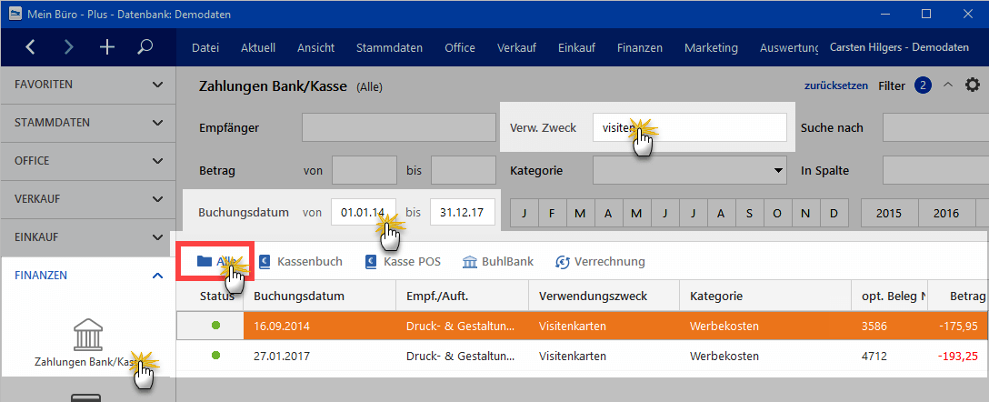The image size is (989, 402).
Task: Click the plus icon to add new
Action: click(x=107, y=47)
